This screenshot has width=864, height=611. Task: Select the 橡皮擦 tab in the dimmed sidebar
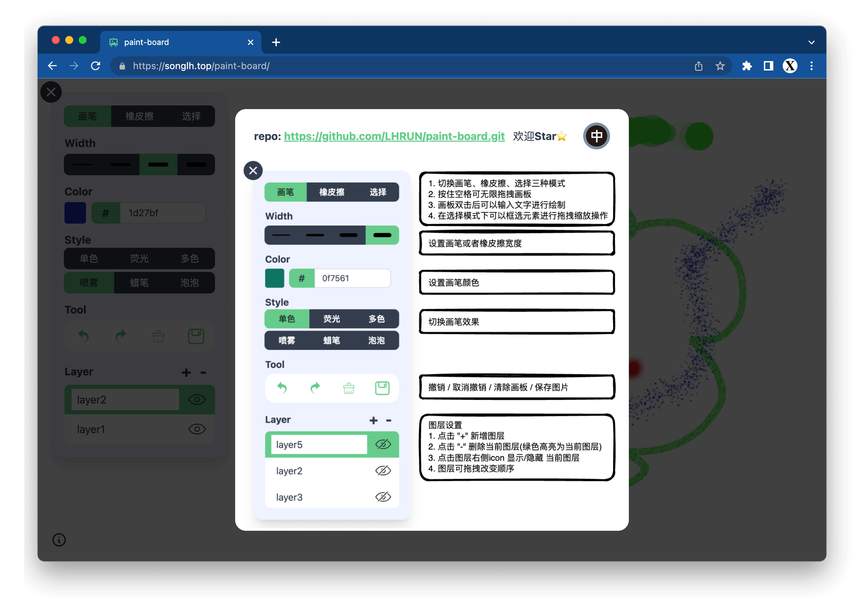tap(139, 116)
